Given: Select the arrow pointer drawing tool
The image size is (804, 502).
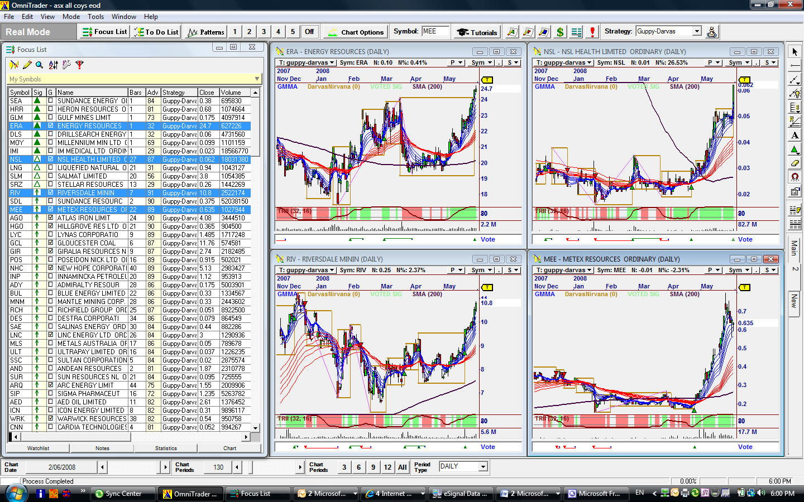Looking at the screenshot, I should pyautogui.click(x=795, y=52).
